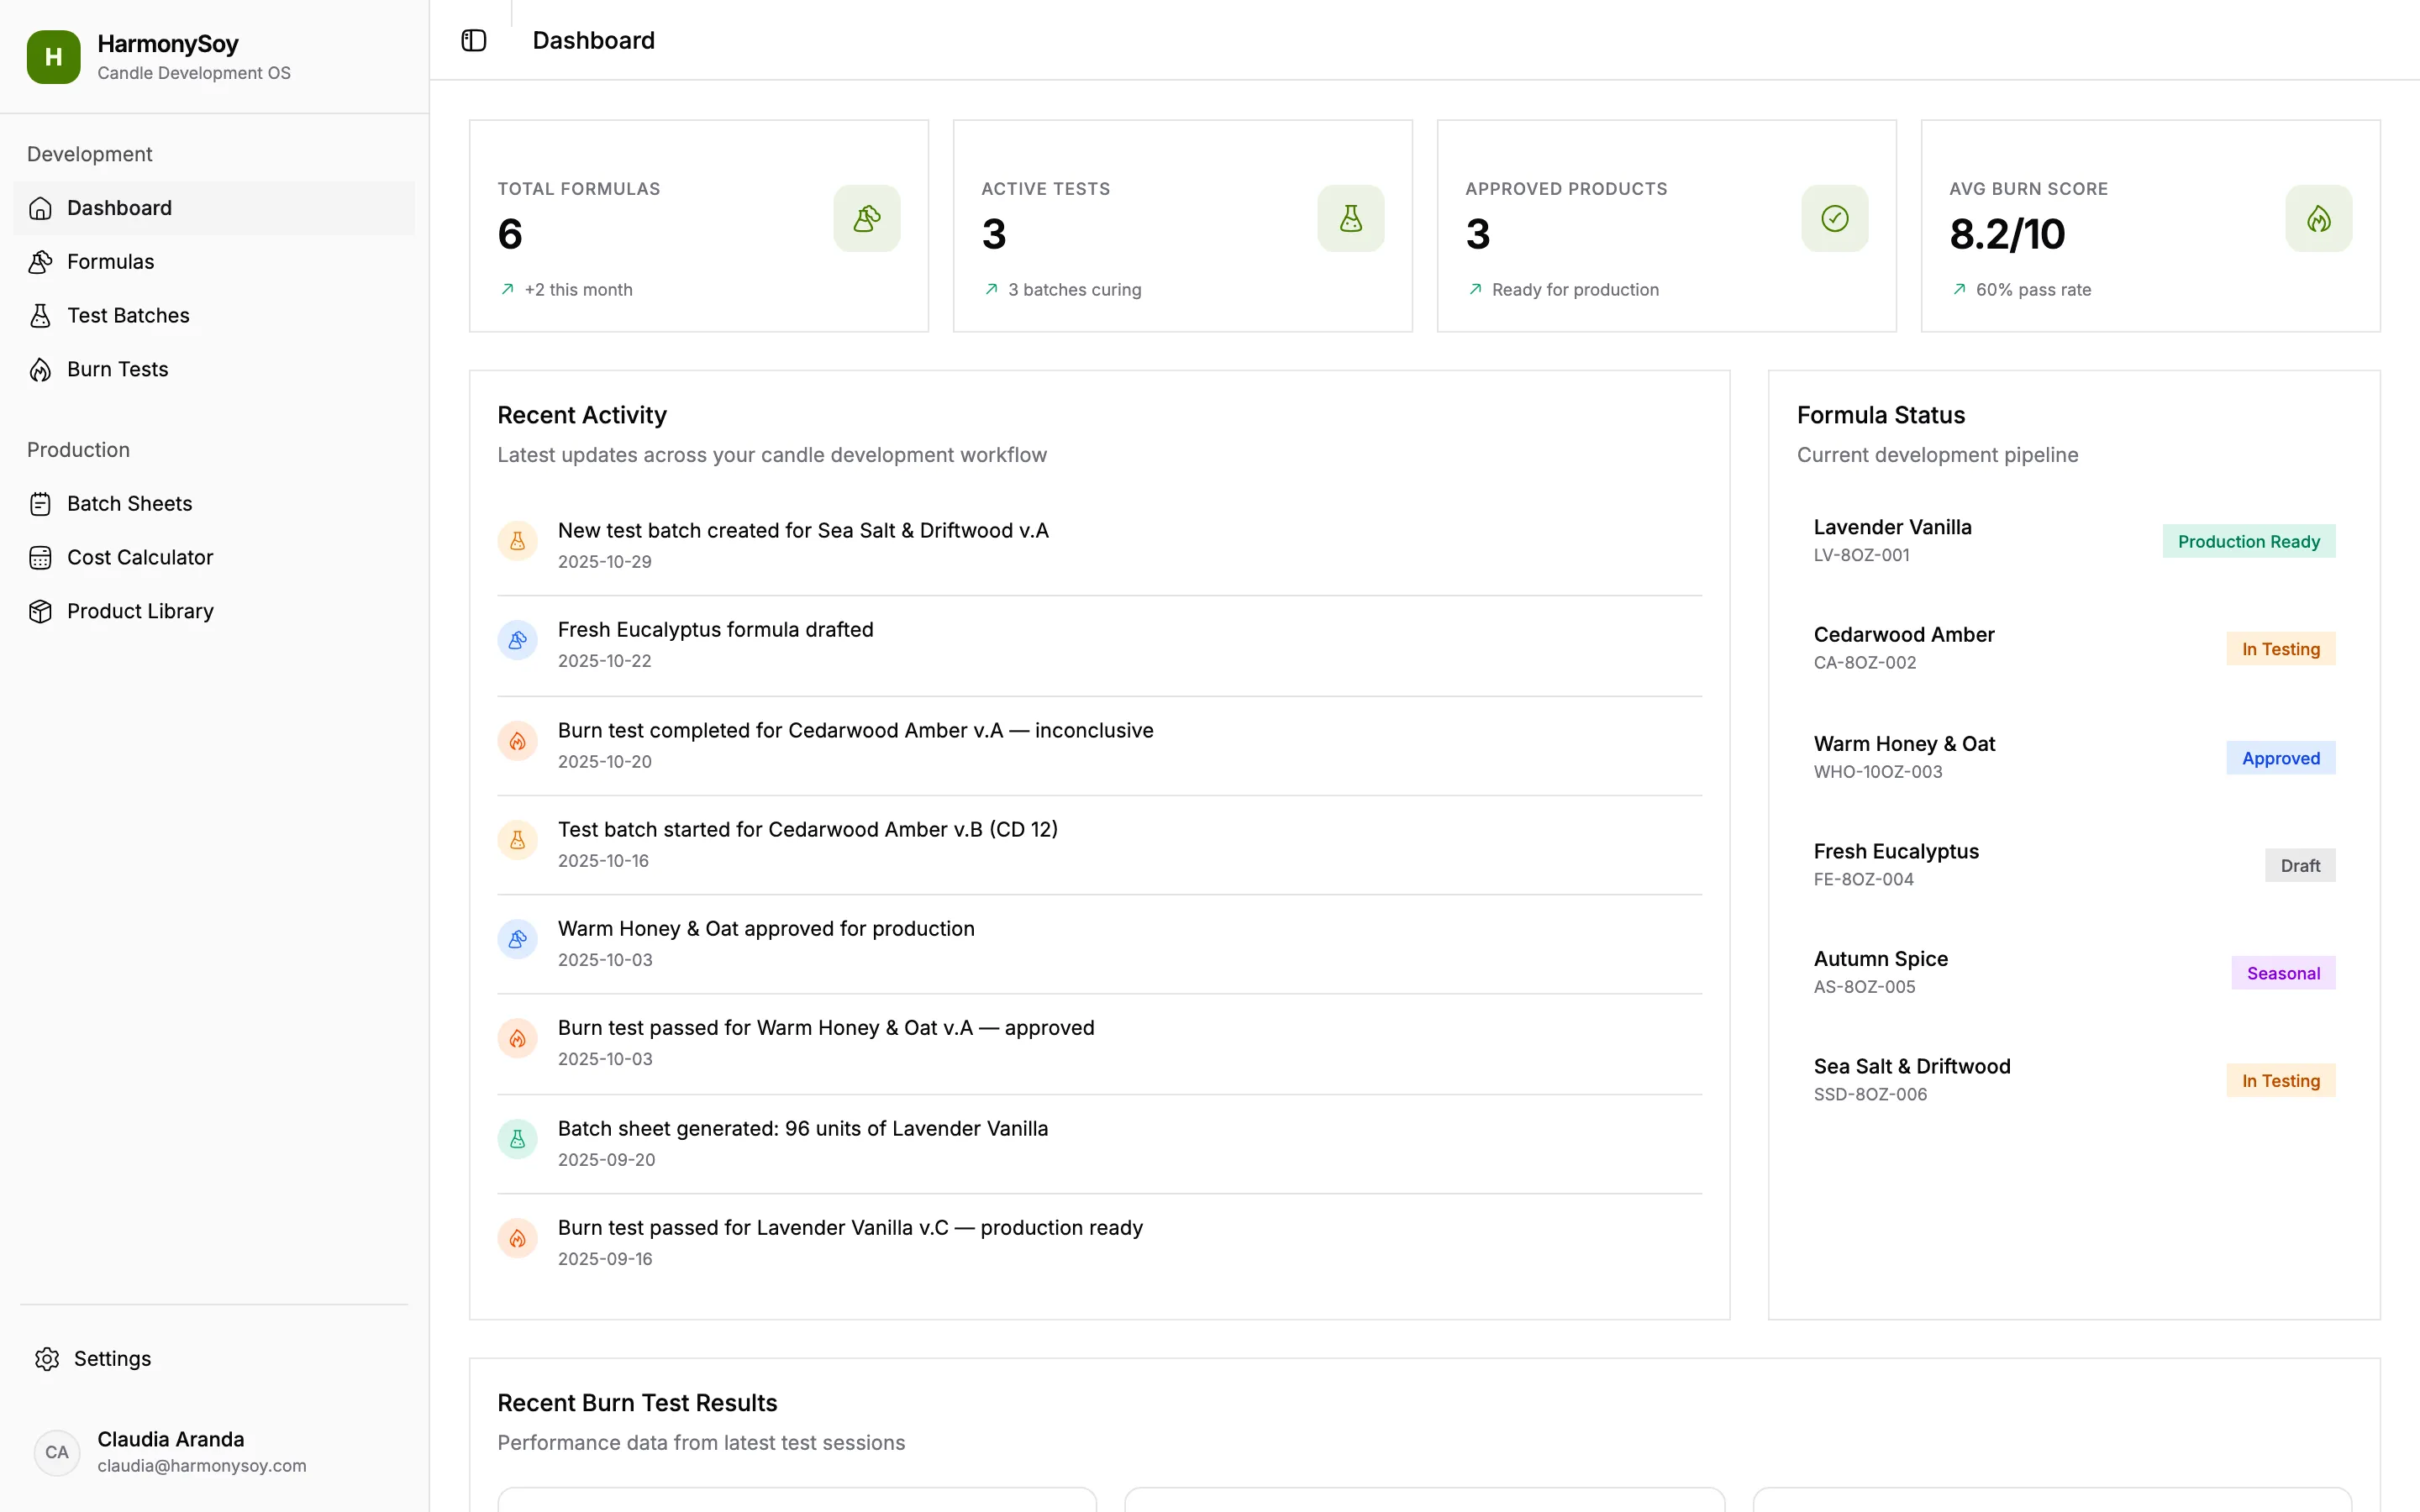Select the Approved badge for Warm Honey & Oat
The image size is (2420, 1512).
point(2280,757)
